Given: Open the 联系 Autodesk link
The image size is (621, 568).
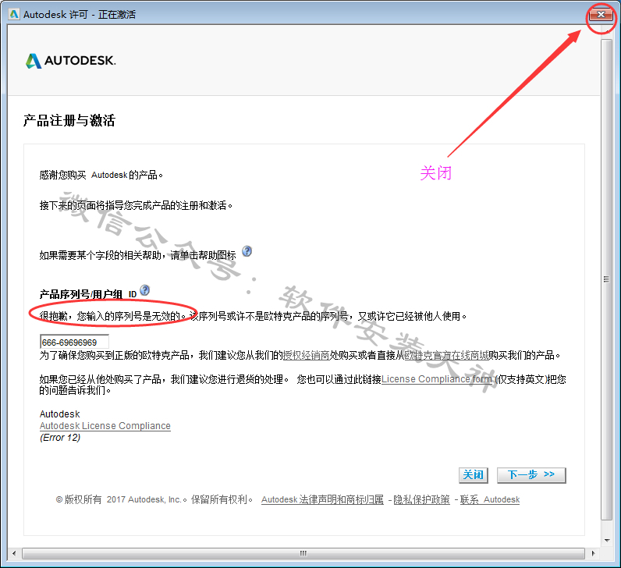Looking at the screenshot, I should (x=489, y=499).
